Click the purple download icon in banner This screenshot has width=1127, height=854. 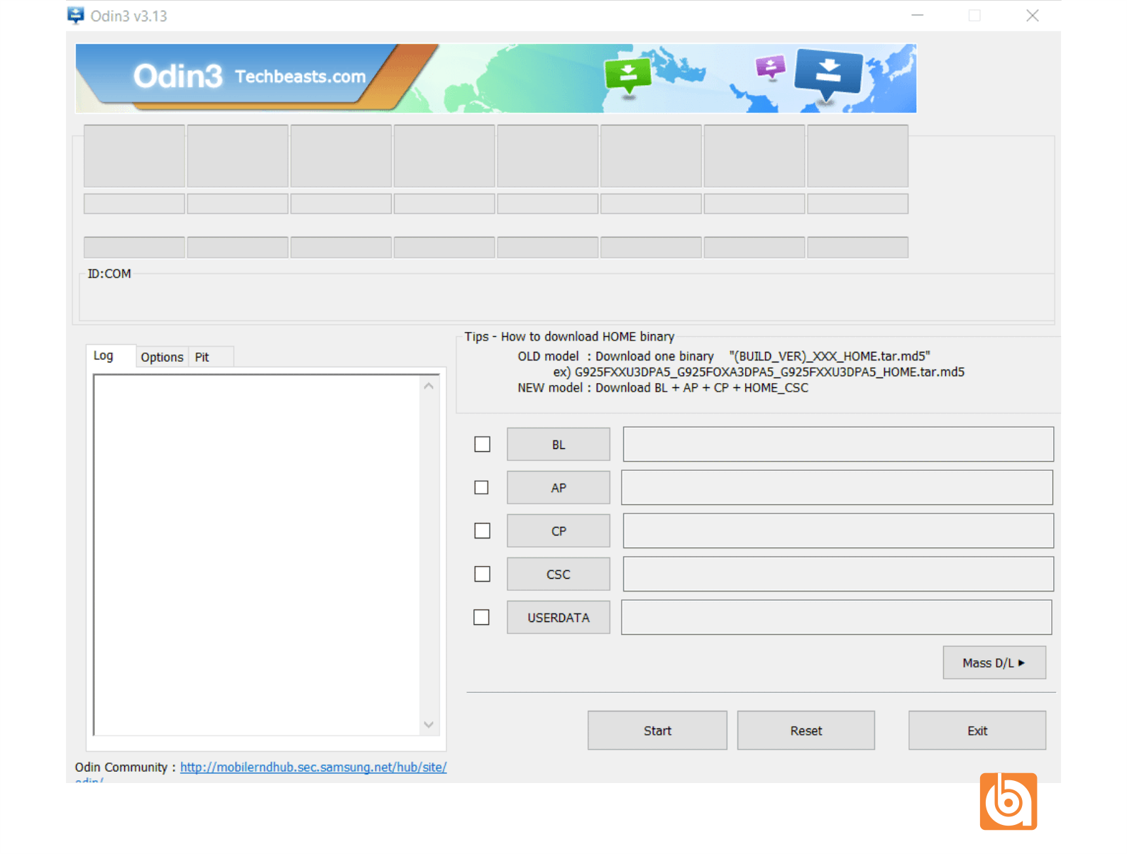click(770, 68)
